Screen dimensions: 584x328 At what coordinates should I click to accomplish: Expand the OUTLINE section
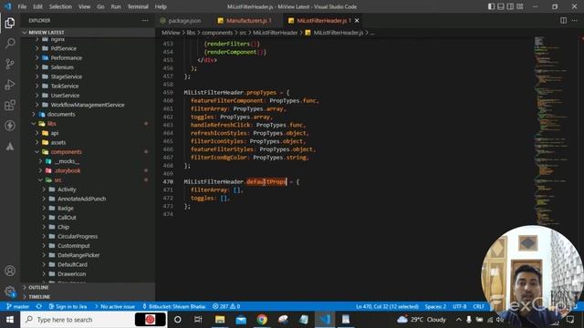point(38,288)
